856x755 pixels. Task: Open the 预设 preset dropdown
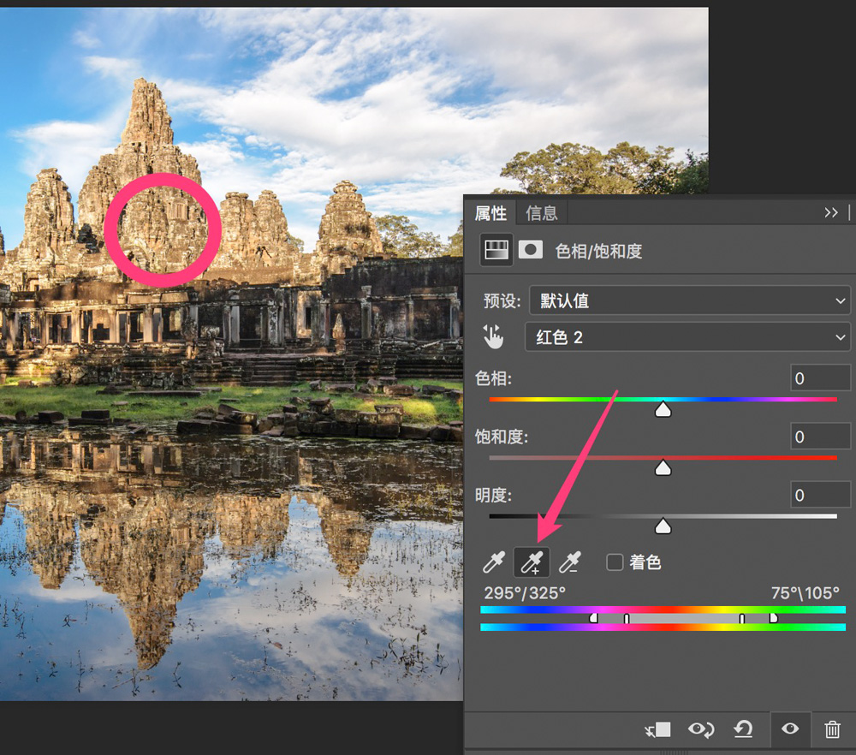pos(689,300)
